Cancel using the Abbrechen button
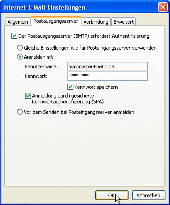Image resolution: width=170 pixels, height=205 pixels. (x=149, y=195)
